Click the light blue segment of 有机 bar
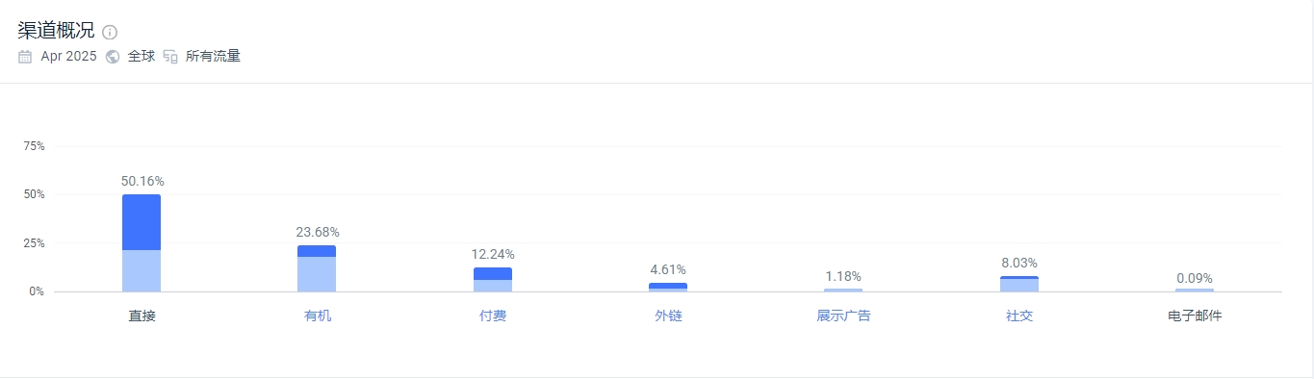 pyautogui.click(x=317, y=274)
